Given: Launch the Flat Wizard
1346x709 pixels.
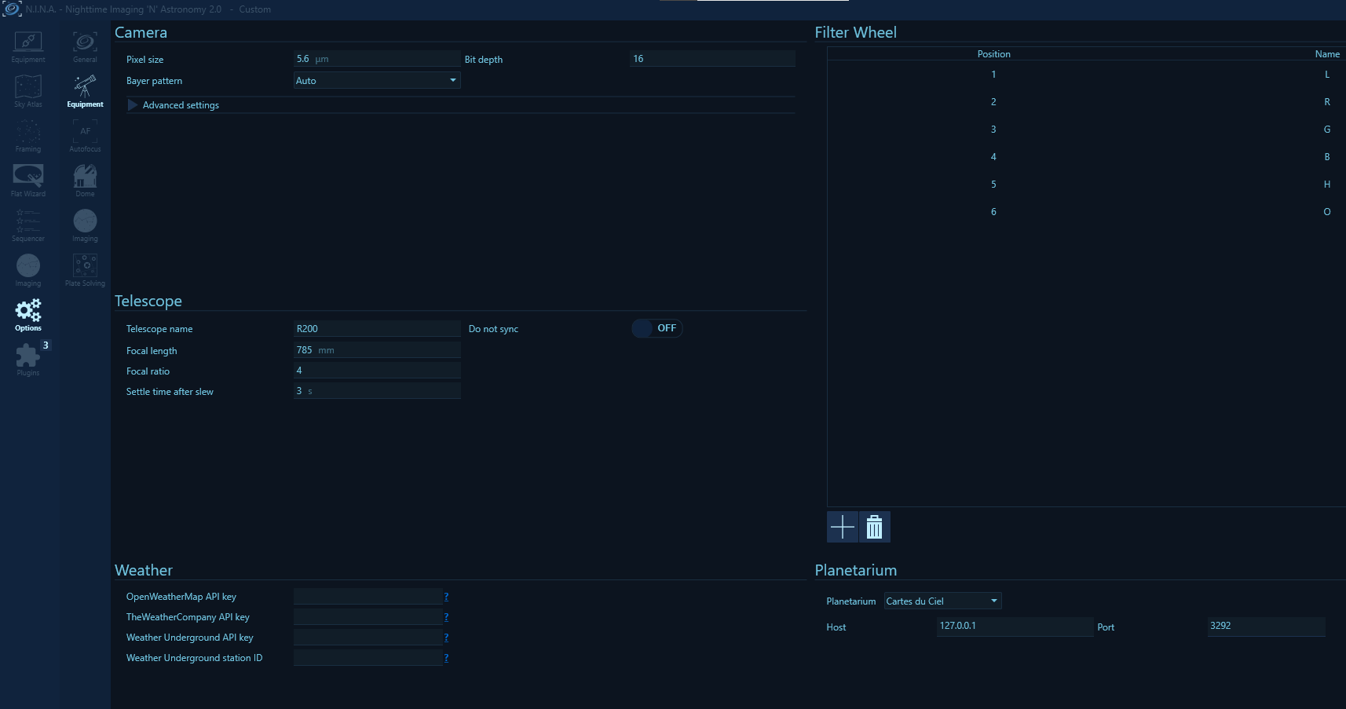Looking at the screenshot, I should click(x=28, y=181).
